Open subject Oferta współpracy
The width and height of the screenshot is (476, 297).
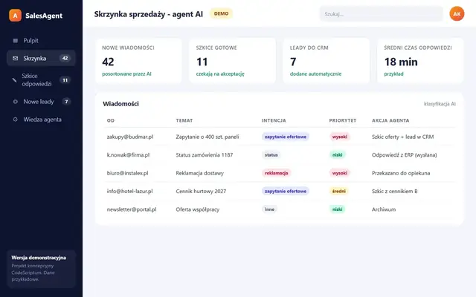pyautogui.click(x=198, y=209)
